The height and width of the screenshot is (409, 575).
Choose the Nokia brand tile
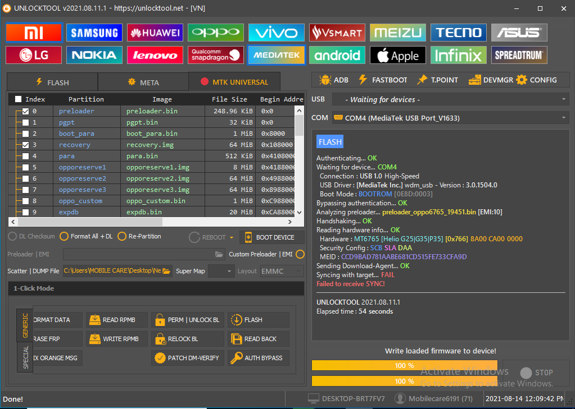click(94, 55)
